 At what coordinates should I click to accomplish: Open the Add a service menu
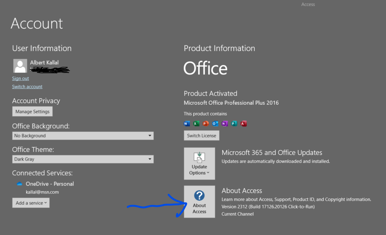pyautogui.click(x=31, y=203)
